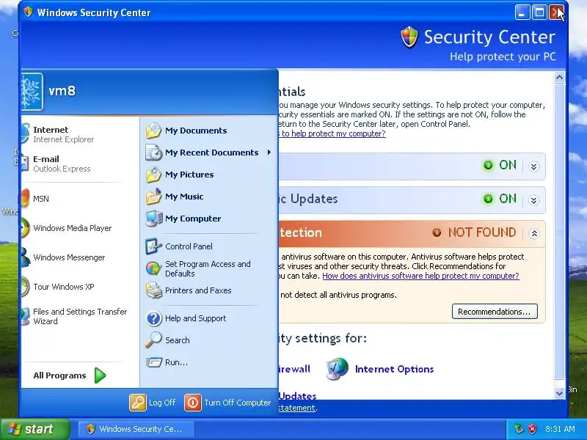This screenshot has height=440, width=587.
Task: Click the Internet Options link text
Action: (x=394, y=369)
